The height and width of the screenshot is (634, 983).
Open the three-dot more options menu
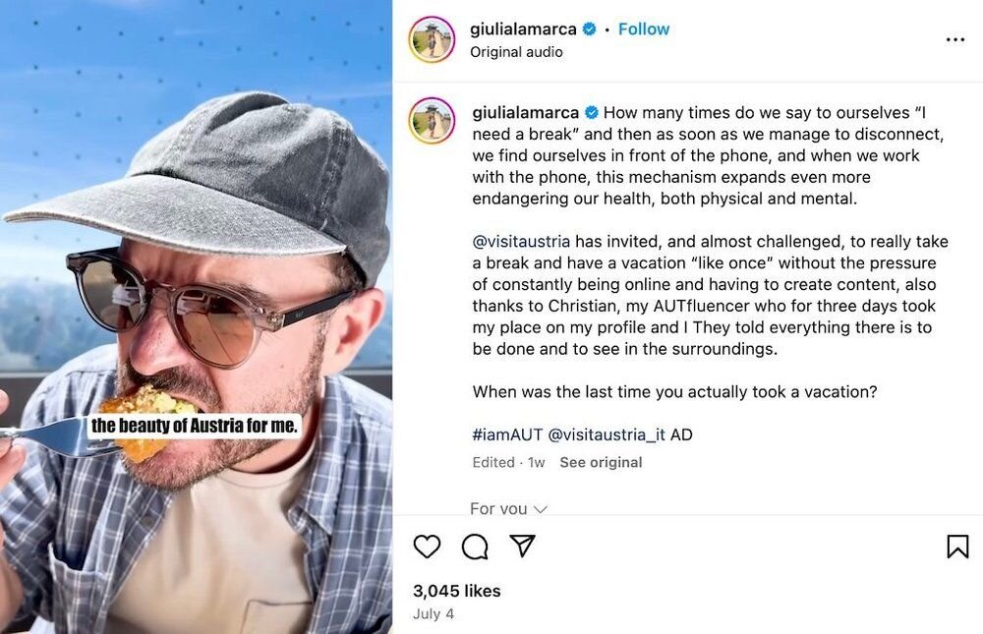tap(954, 39)
